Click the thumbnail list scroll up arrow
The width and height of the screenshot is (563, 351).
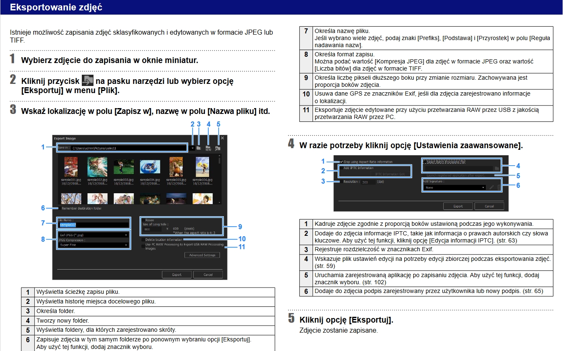(220, 156)
